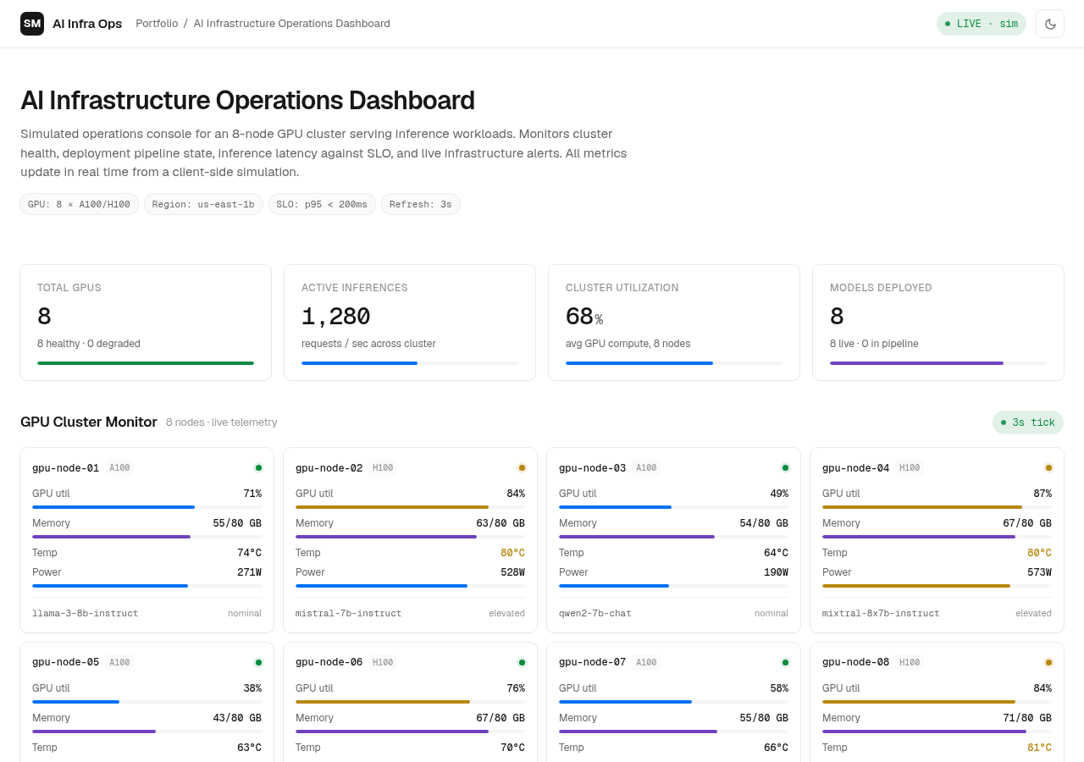Click the Region: us-east-1b tag
The height and width of the screenshot is (762, 1084).
[x=203, y=204]
